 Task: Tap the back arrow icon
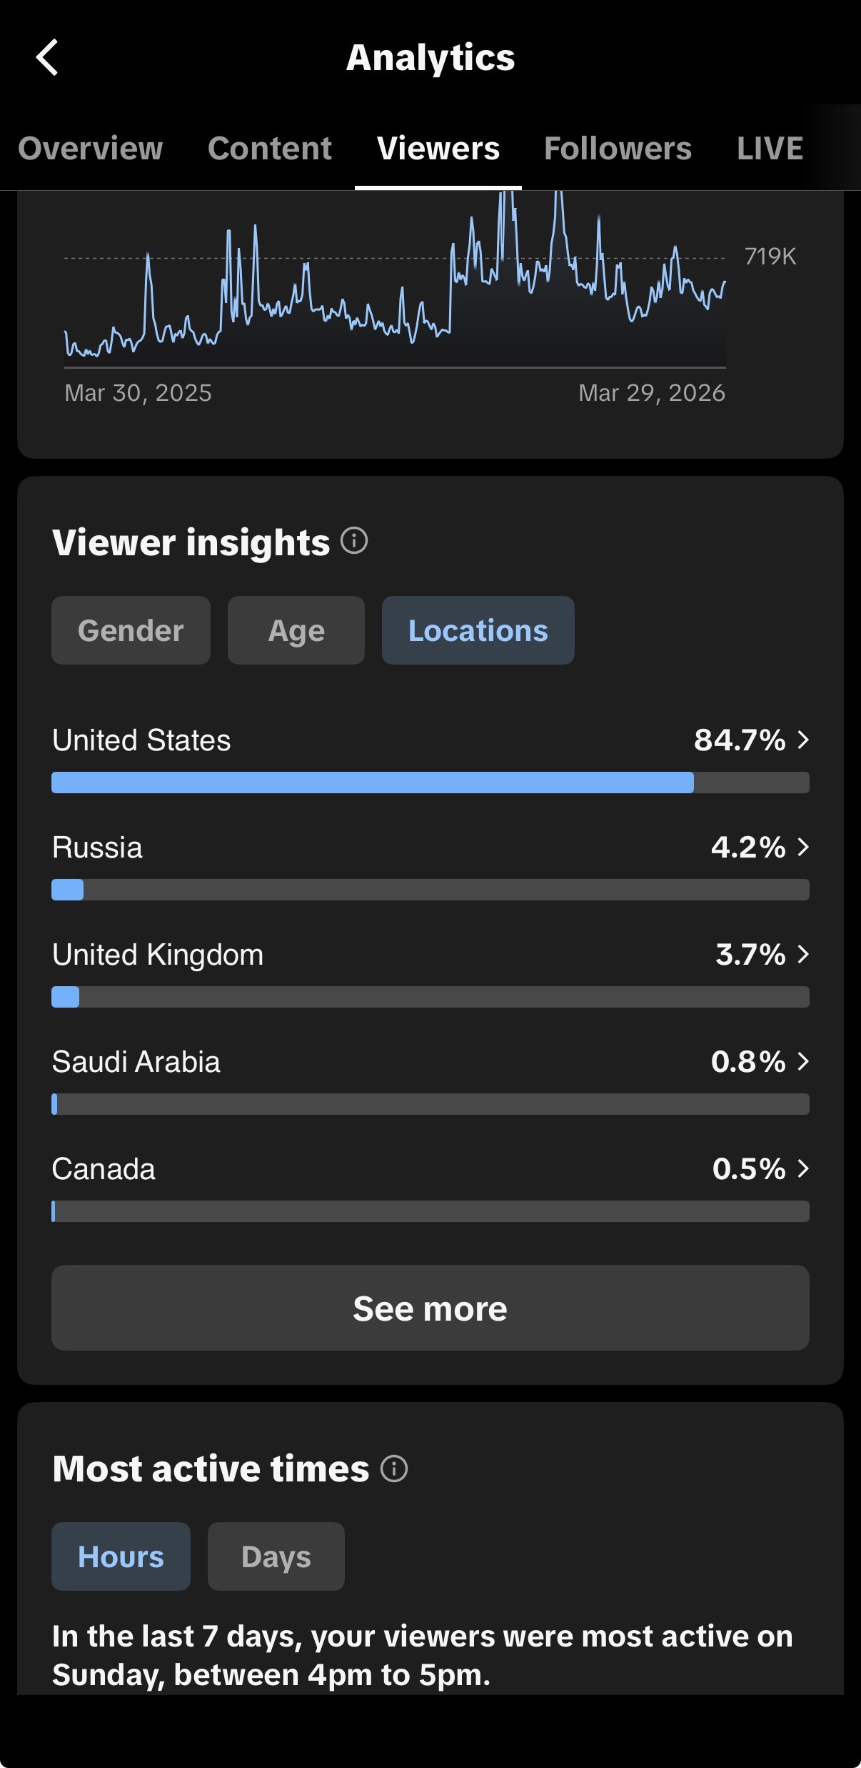pyautogui.click(x=47, y=57)
